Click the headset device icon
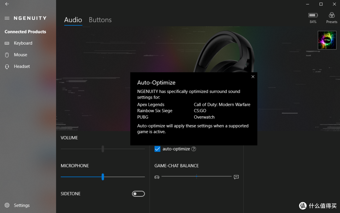 [x=7, y=67]
